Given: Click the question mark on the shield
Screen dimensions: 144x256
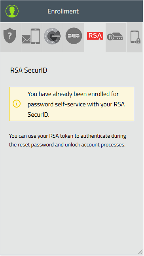Looking at the screenshot, I should pyautogui.click(x=10, y=35).
